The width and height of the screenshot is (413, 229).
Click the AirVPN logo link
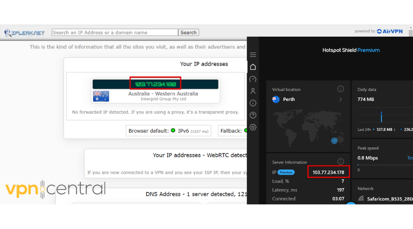(390, 31)
